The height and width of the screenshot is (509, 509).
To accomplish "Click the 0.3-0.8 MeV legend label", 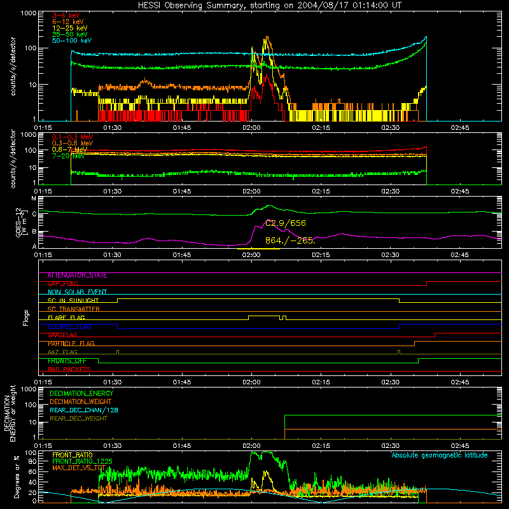I will coord(73,143).
